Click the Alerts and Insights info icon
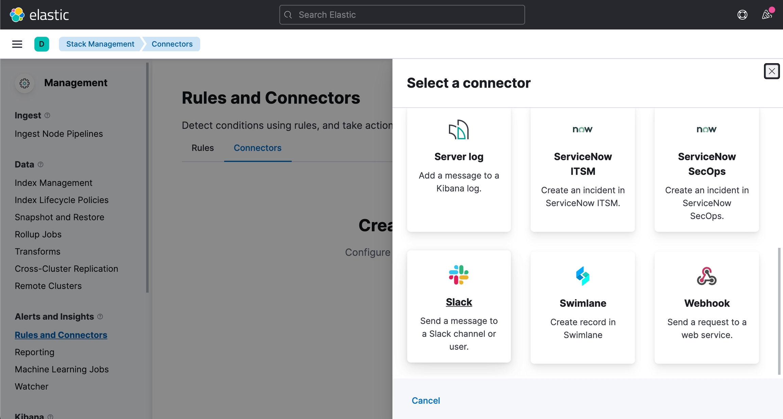Image resolution: width=783 pixels, height=419 pixels. pyautogui.click(x=100, y=316)
